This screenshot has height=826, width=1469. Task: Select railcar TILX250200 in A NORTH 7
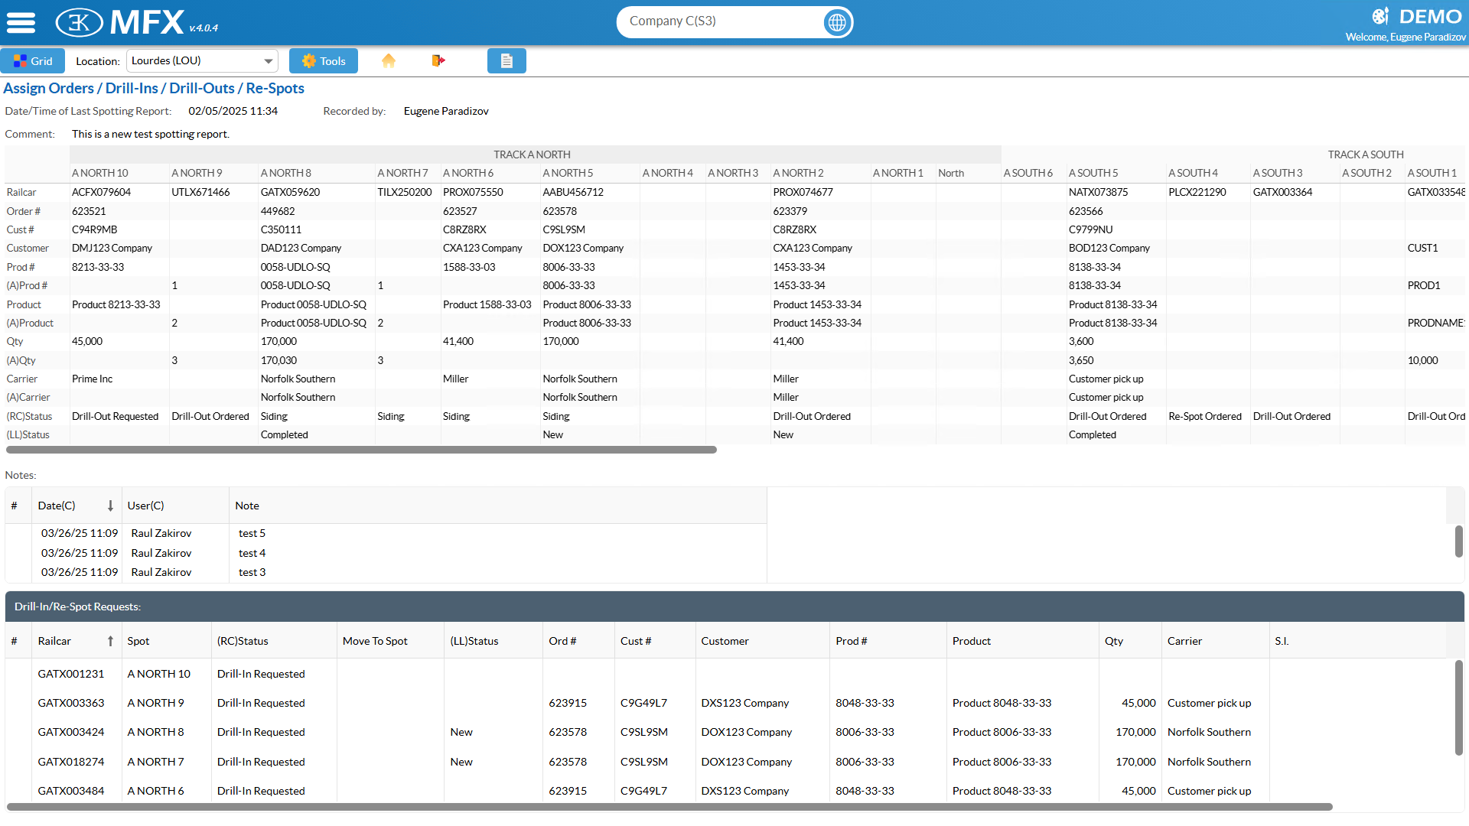click(404, 192)
